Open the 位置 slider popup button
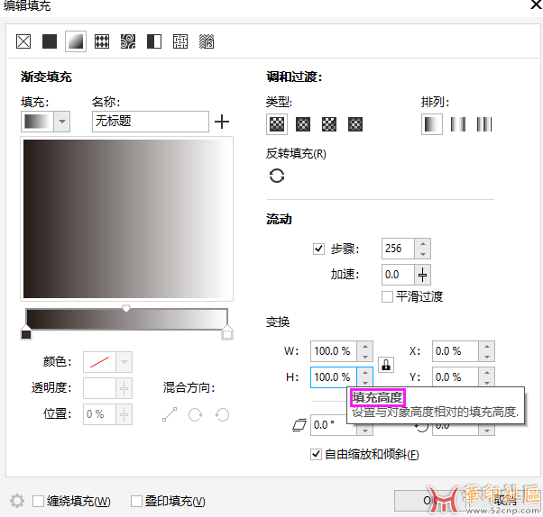The image size is (543, 517). coord(124,414)
